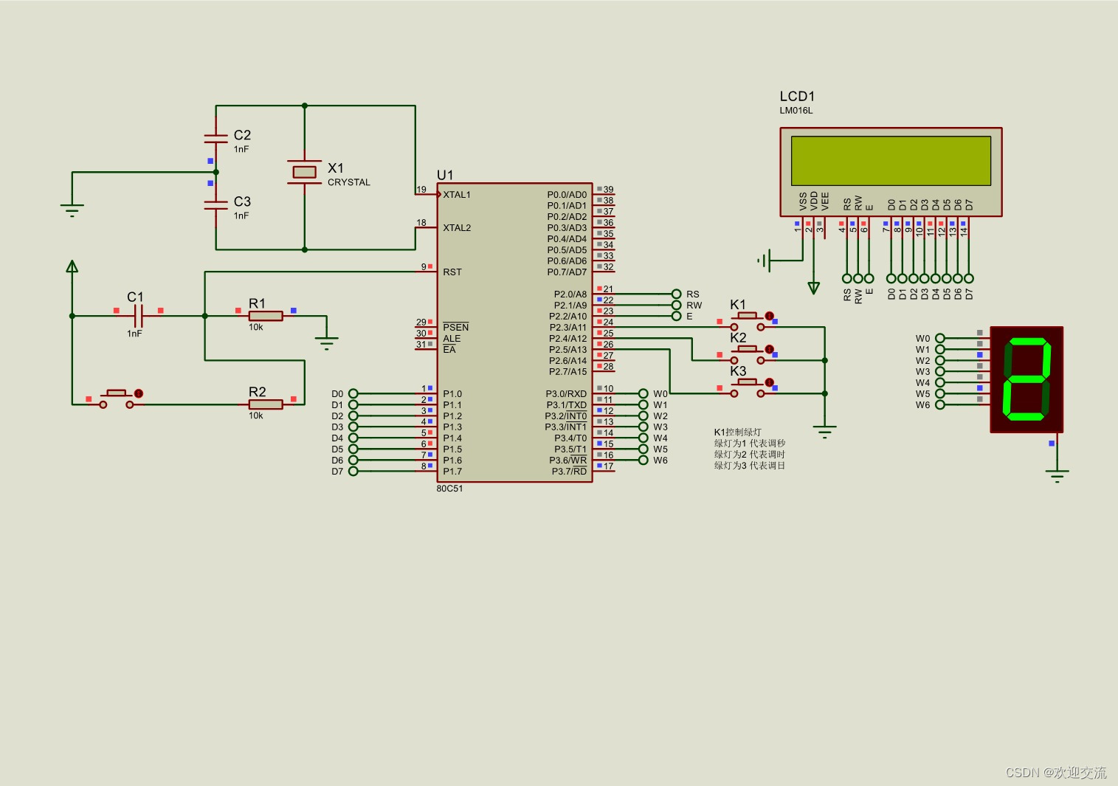The image size is (1118, 786).
Task: Click the XTAL1 pin label
Action: click(457, 195)
